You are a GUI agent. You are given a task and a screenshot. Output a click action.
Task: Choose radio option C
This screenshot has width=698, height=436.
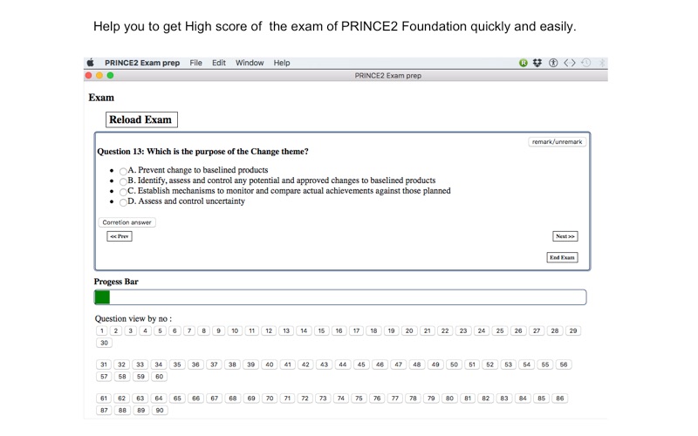[x=123, y=192]
